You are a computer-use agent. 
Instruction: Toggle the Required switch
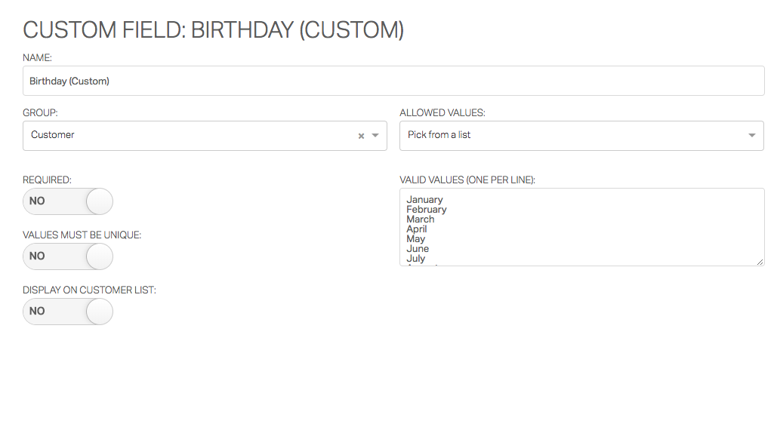(68, 201)
